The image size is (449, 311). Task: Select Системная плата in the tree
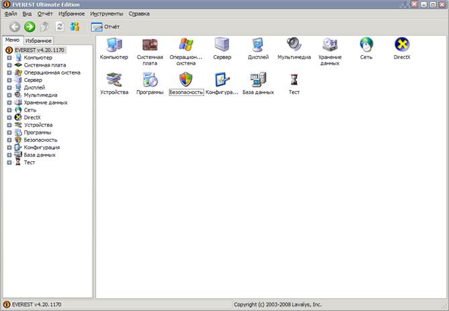pyautogui.click(x=45, y=65)
